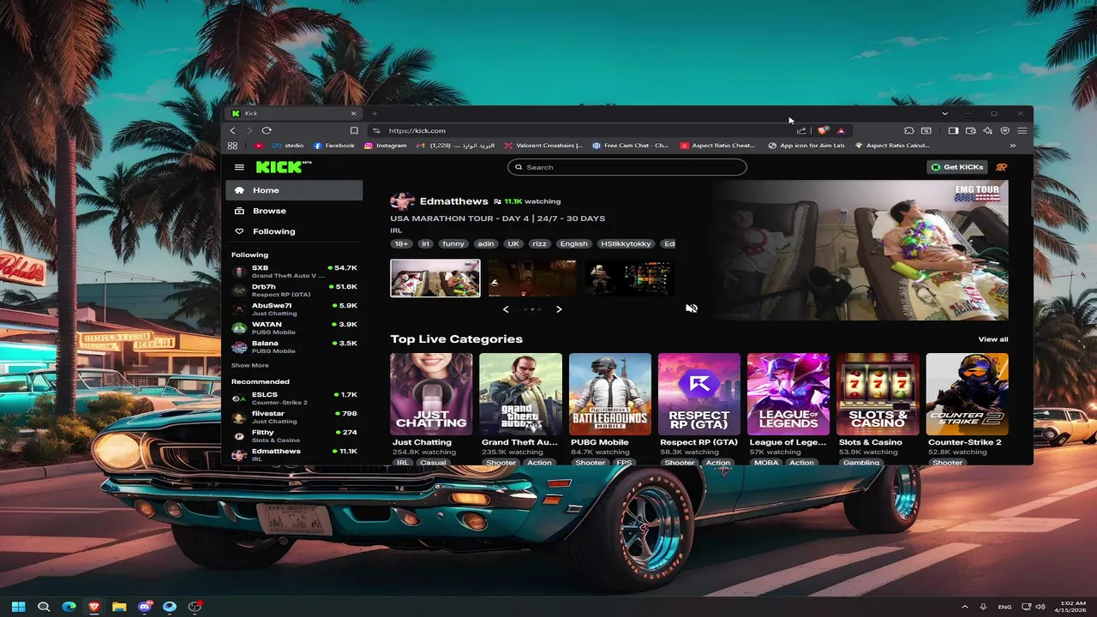Click the microphone icon in system tray

pyautogui.click(x=983, y=607)
